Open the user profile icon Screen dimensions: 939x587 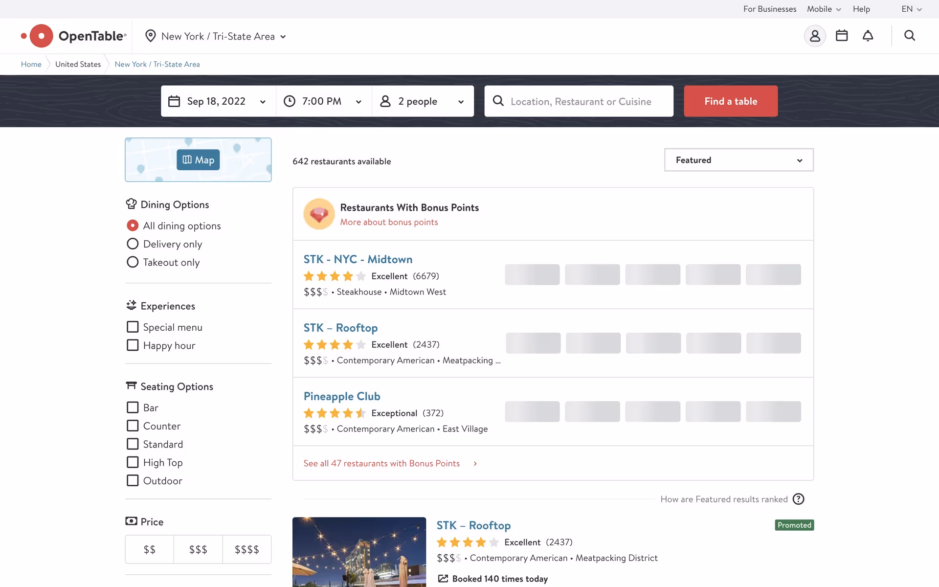point(815,36)
